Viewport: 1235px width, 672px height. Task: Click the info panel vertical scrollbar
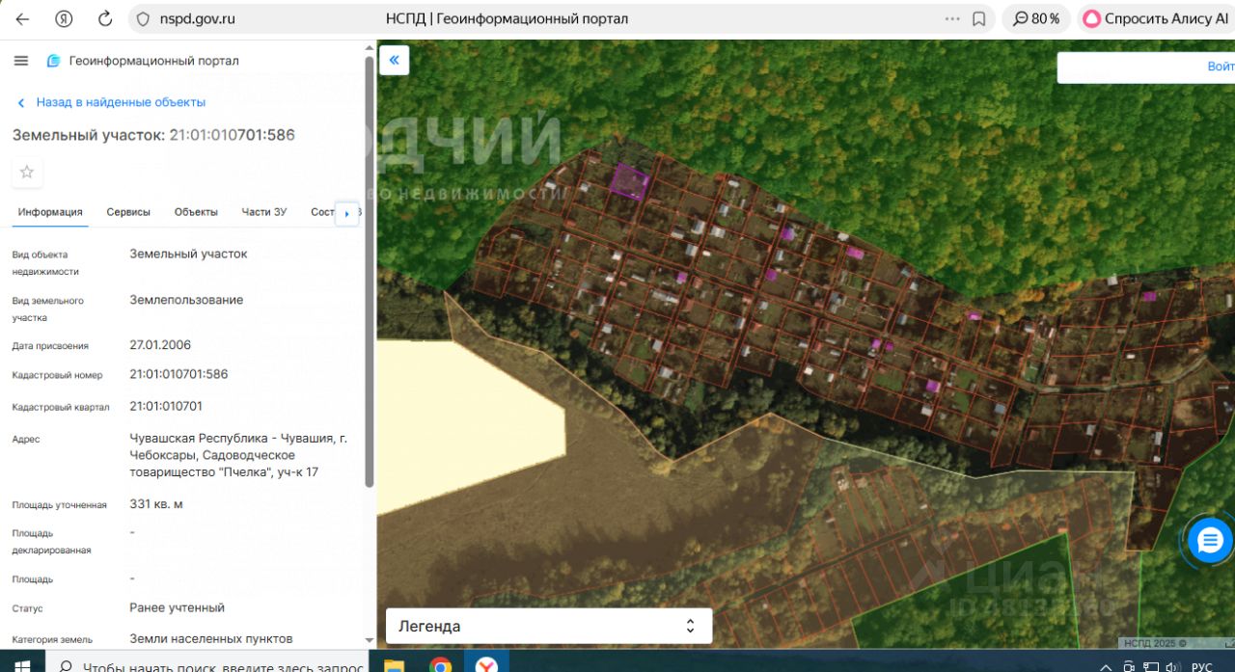[369, 270]
